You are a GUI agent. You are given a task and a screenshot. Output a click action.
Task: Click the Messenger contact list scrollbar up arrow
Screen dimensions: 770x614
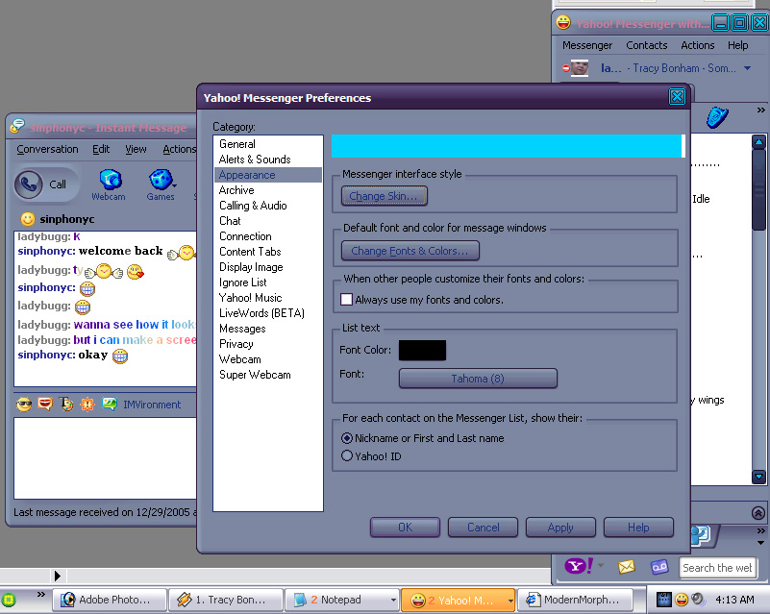[x=759, y=142]
